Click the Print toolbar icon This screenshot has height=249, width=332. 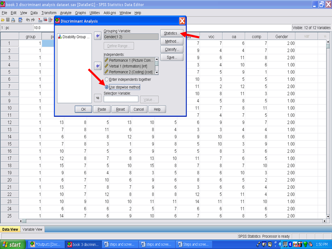[13, 20]
